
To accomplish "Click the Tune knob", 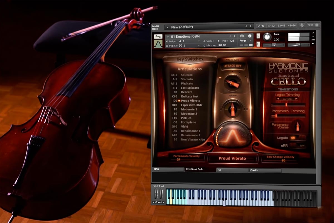I will tap(267, 37).
